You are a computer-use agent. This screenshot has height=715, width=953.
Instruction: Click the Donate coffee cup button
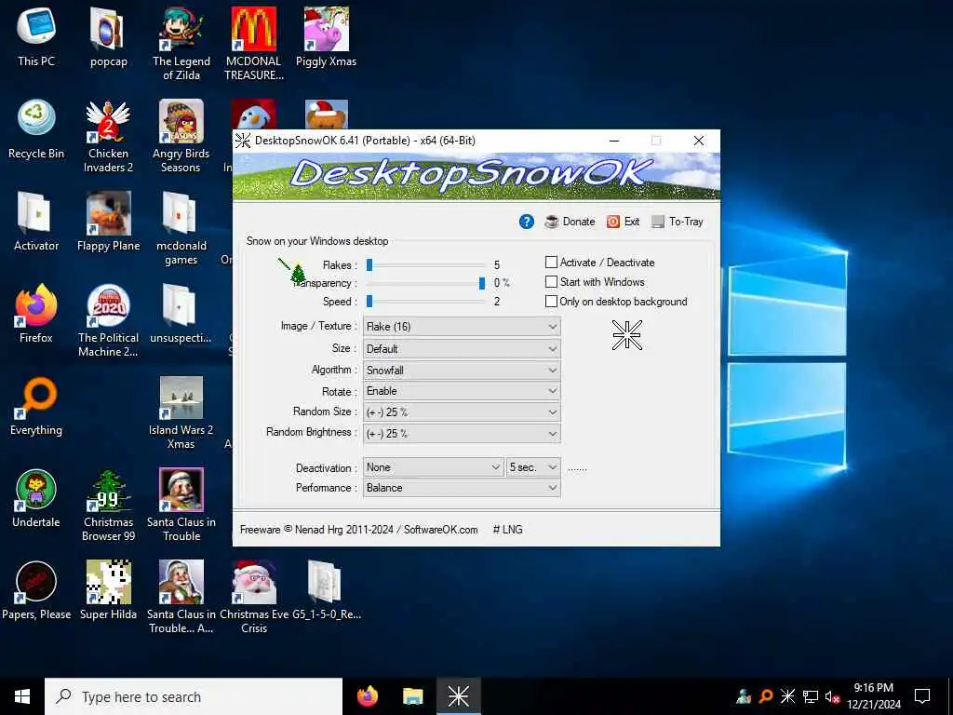[x=570, y=222]
